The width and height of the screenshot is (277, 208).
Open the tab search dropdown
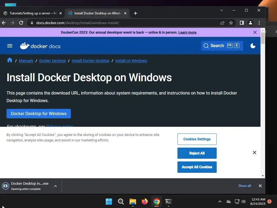222,10
